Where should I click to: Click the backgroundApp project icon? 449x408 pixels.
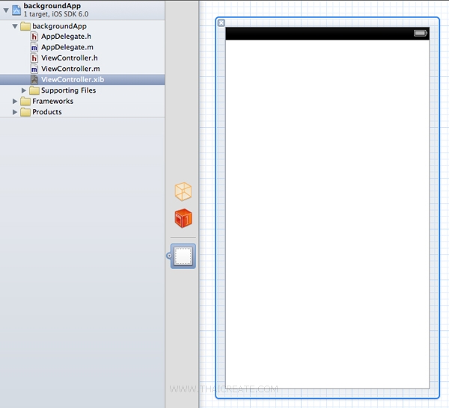coord(16,10)
